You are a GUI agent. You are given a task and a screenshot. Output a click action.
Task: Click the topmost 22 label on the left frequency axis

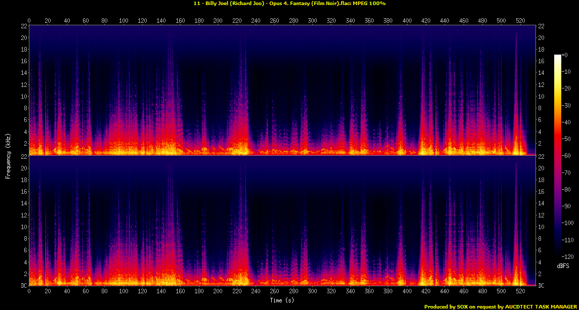click(x=23, y=26)
